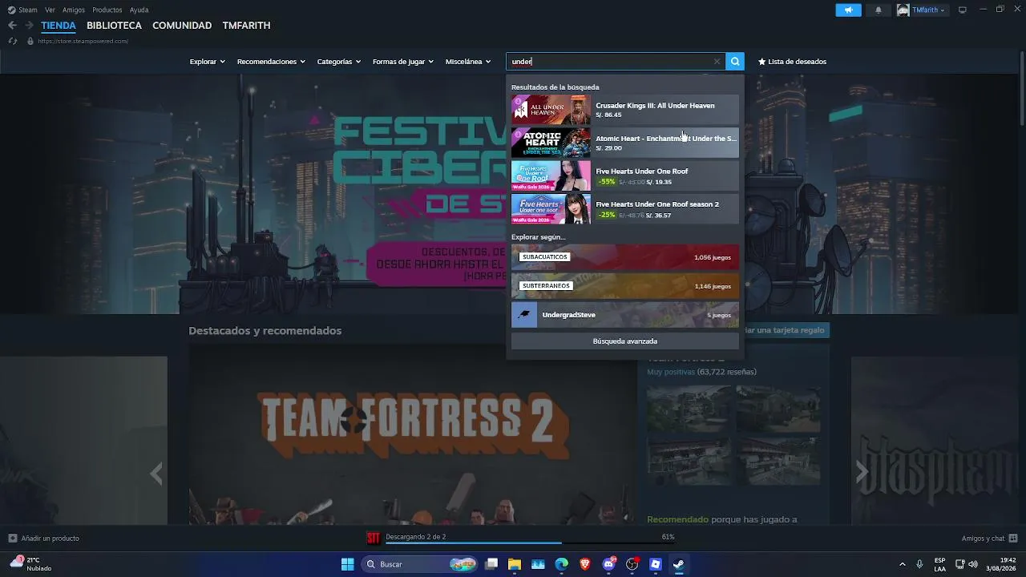
Task: Switch to the COMUNIDAD tab
Action: 182,26
